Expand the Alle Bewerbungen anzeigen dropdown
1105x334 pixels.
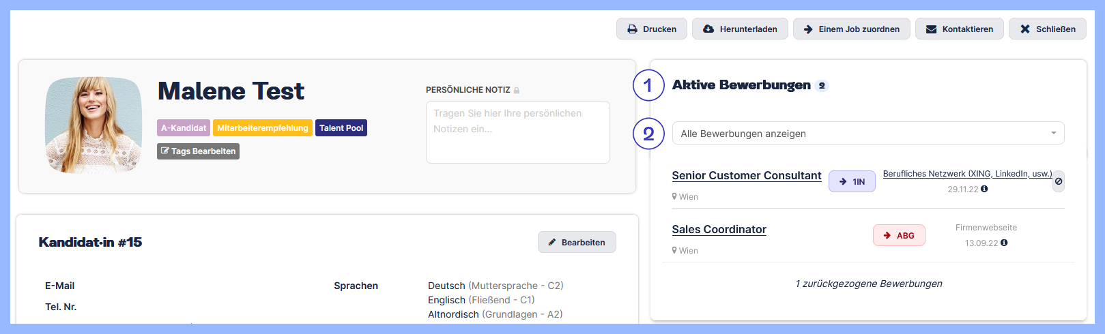point(867,134)
